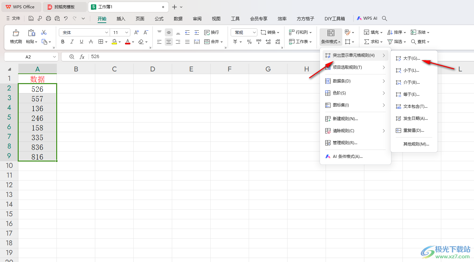Click the zoom magnifier icon in formula bar
This screenshot has height=262, width=474.
tap(72, 57)
